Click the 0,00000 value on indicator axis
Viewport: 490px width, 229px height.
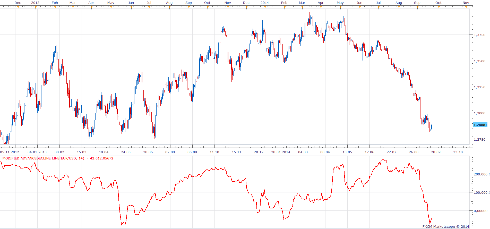(x=481, y=211)
